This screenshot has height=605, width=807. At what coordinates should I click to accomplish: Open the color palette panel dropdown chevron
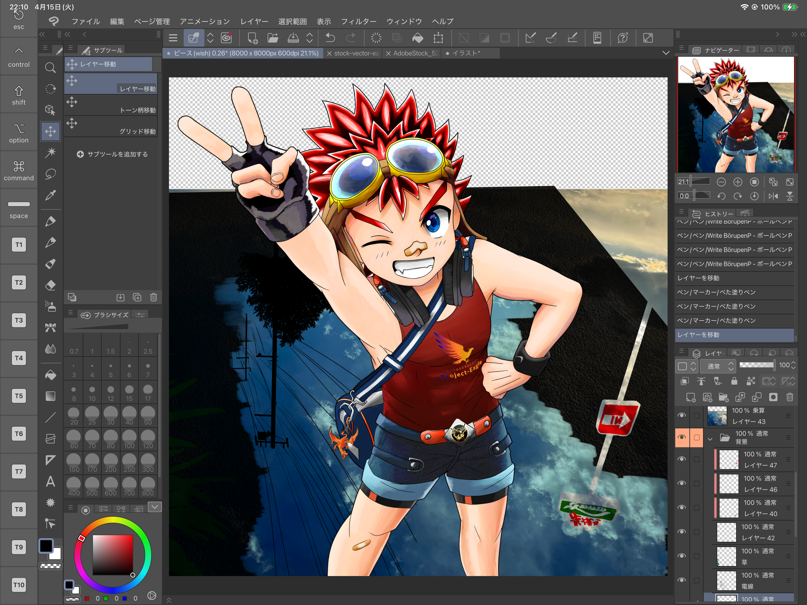[x=155, y=507]
